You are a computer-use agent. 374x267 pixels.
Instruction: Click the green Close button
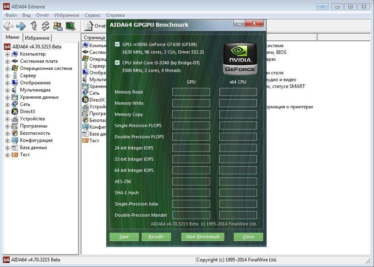pos(248,237)
